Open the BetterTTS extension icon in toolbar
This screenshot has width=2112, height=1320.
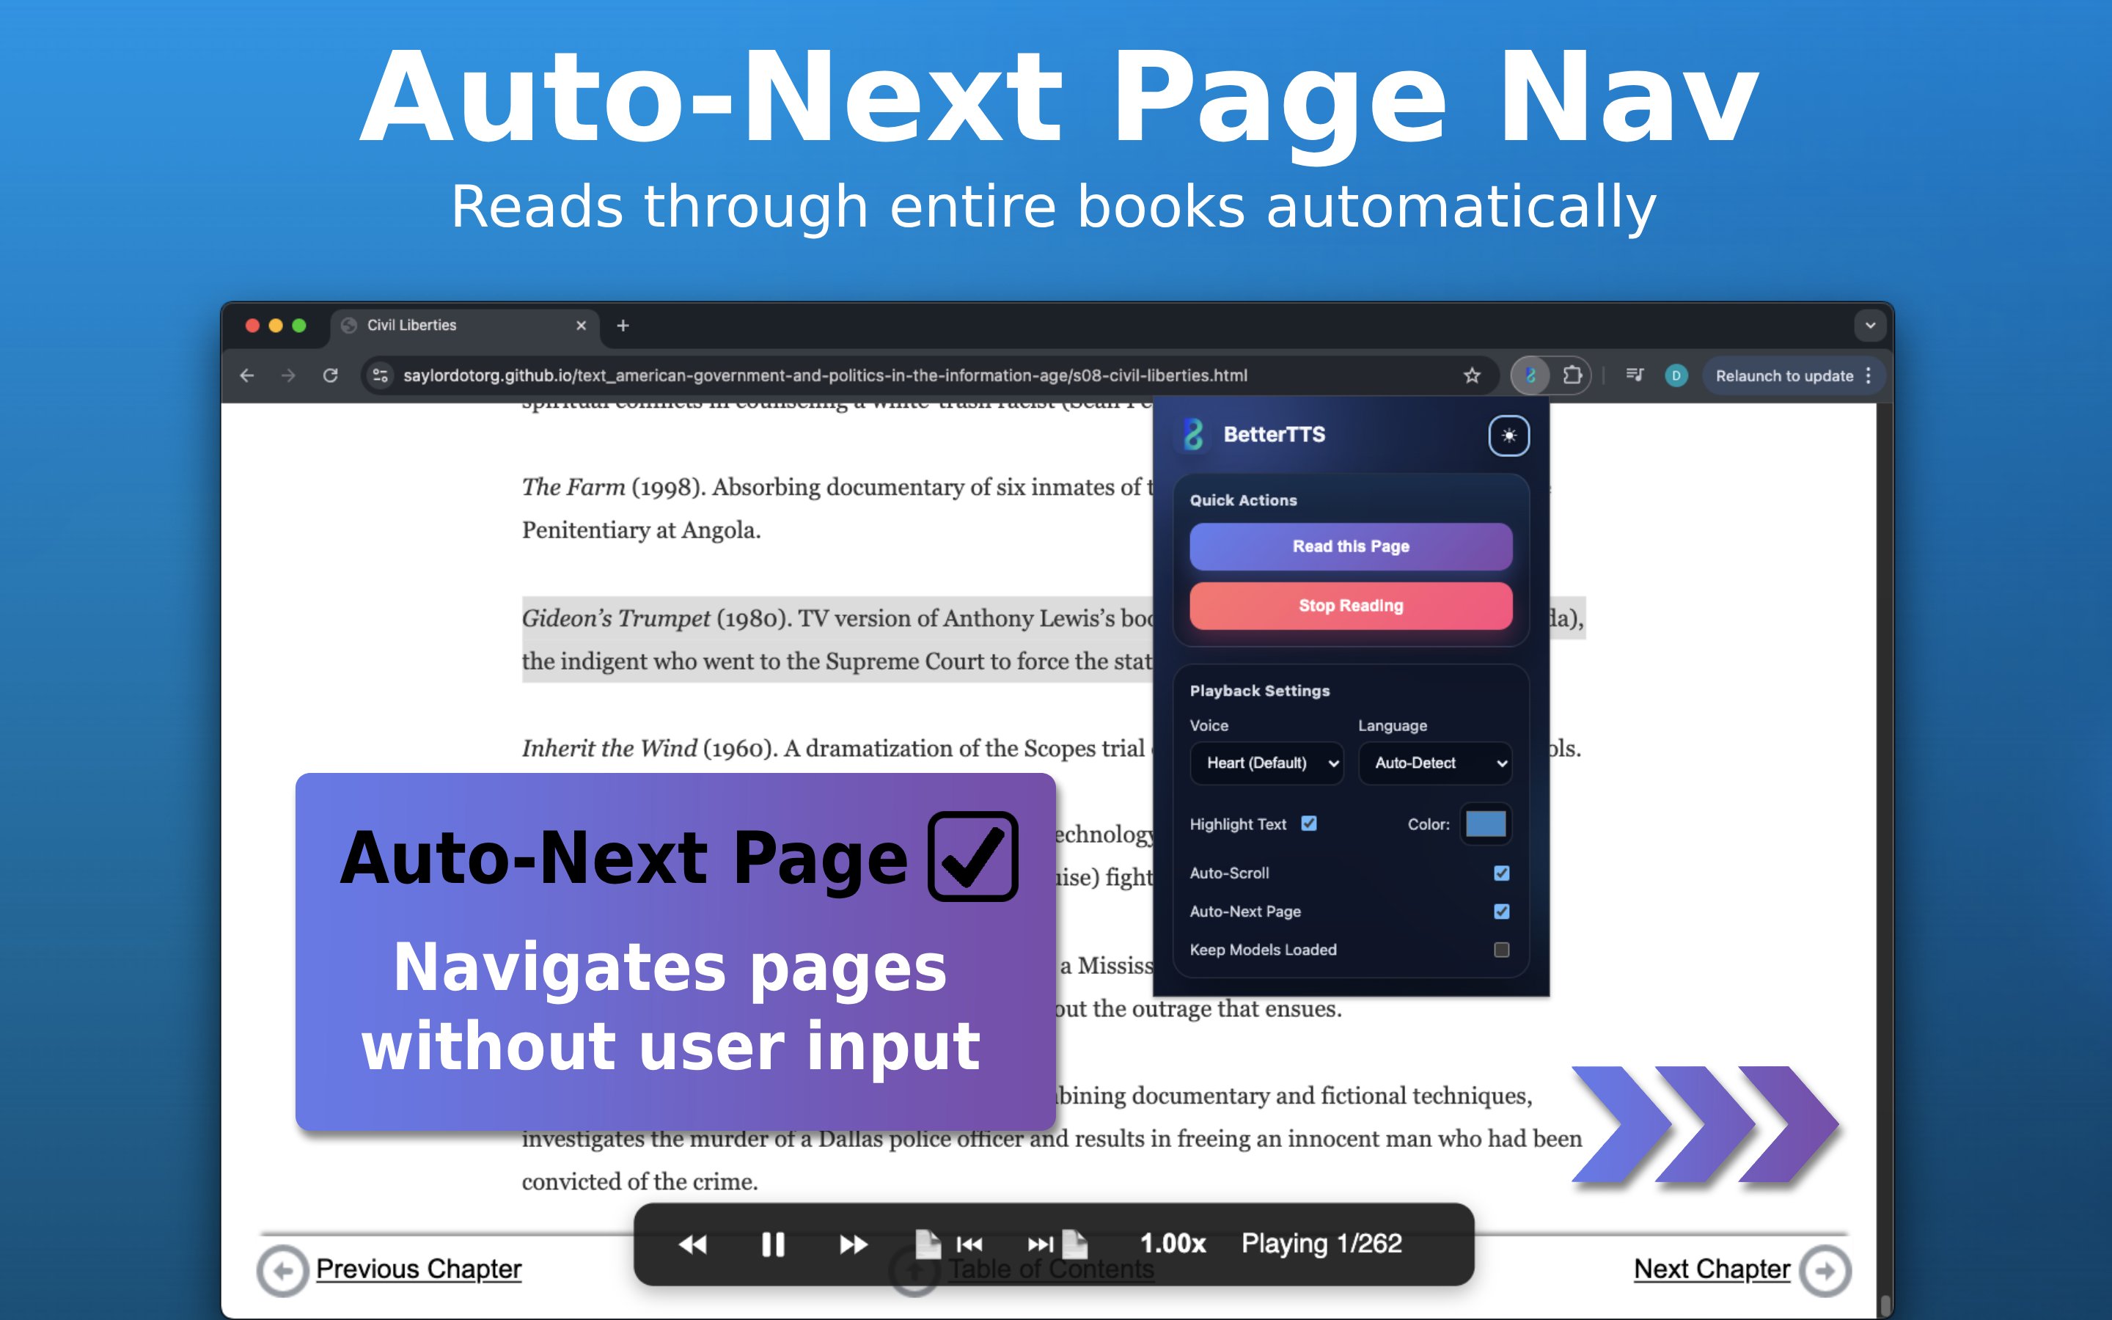1530,375
